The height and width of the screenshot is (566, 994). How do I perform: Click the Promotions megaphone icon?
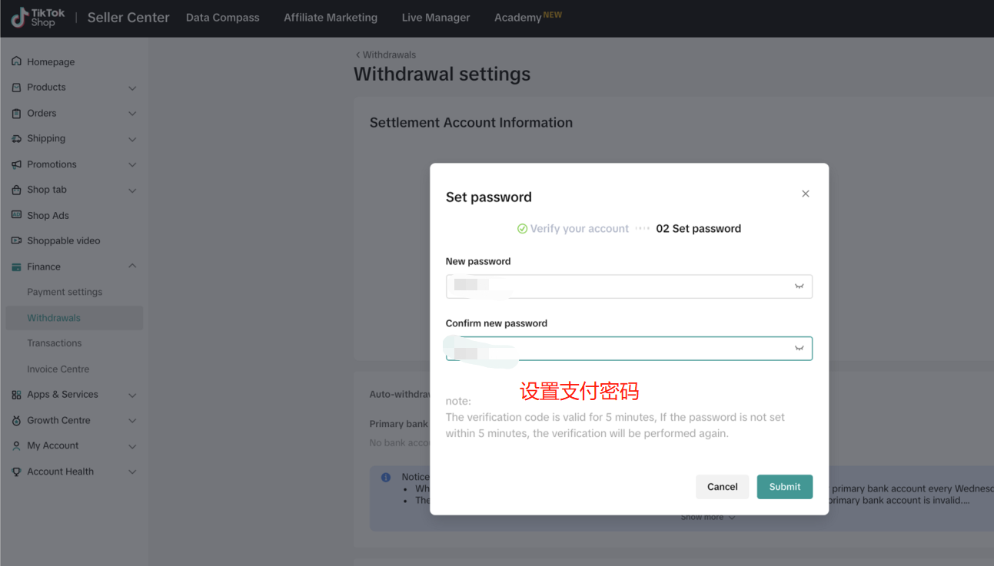point(17,164)
